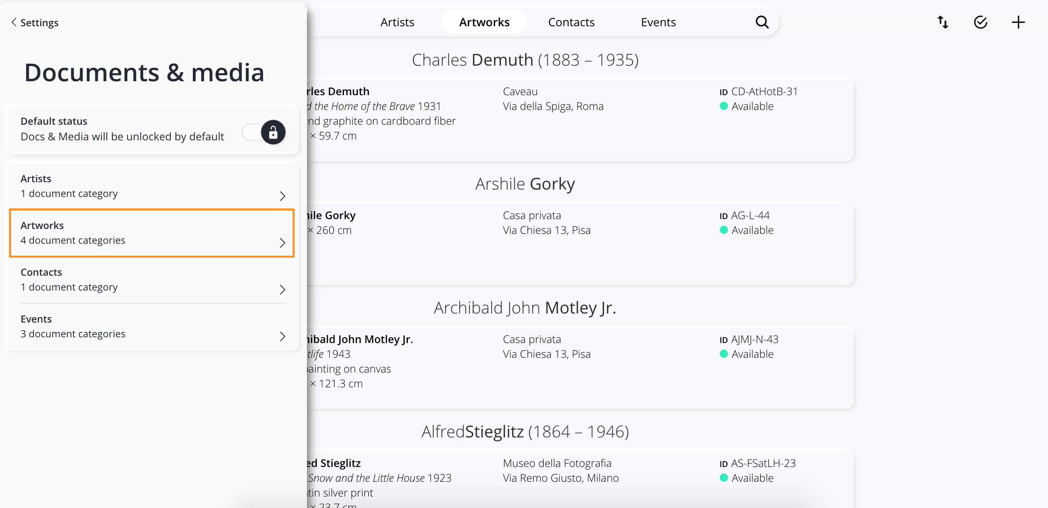Click the Archibald John Motley Jr. heading
This screenshot has height=508, width=1048.
point(525,308)
